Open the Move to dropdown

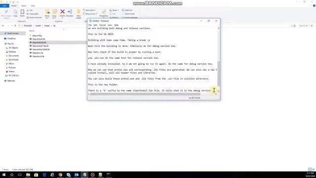click(47, 14)
